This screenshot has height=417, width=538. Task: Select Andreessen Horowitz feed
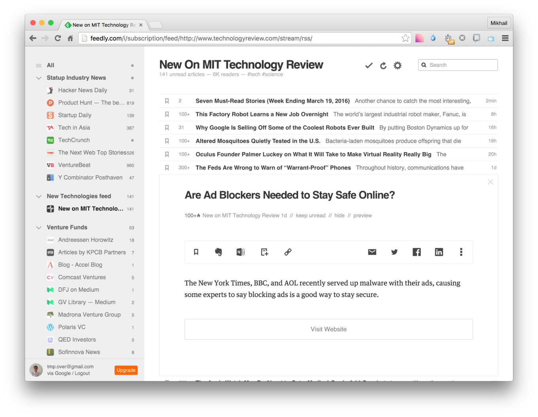pyautogui.click(x=85, y=240)
